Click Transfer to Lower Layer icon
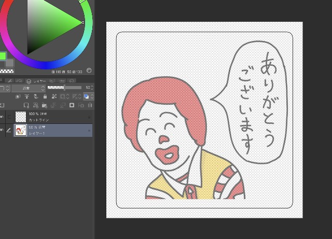 tap(53, 105)
